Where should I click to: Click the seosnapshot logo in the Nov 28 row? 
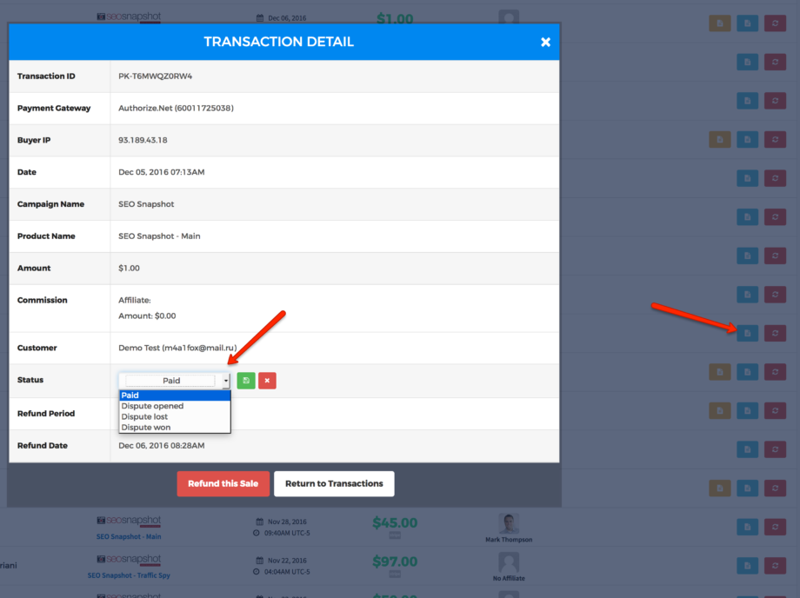(x=129, y=521)
